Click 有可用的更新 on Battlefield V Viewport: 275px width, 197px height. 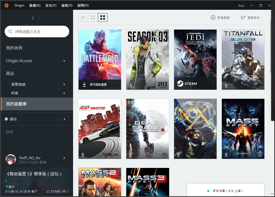pyautogui.click(x=98, y=85)
